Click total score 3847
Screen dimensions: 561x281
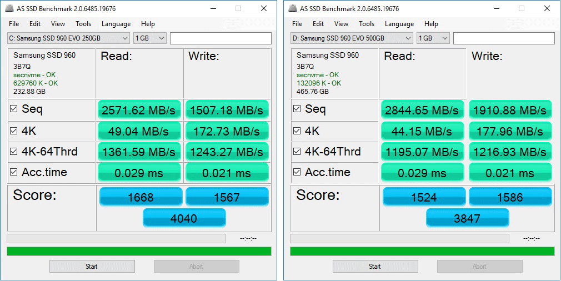[x=468, y=218]
